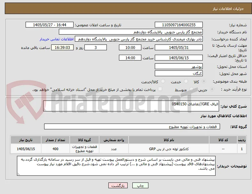The height and width of the screenshot is (194, 252).
Task: Click the گروه کالا column header
Action: click(84, 140)
